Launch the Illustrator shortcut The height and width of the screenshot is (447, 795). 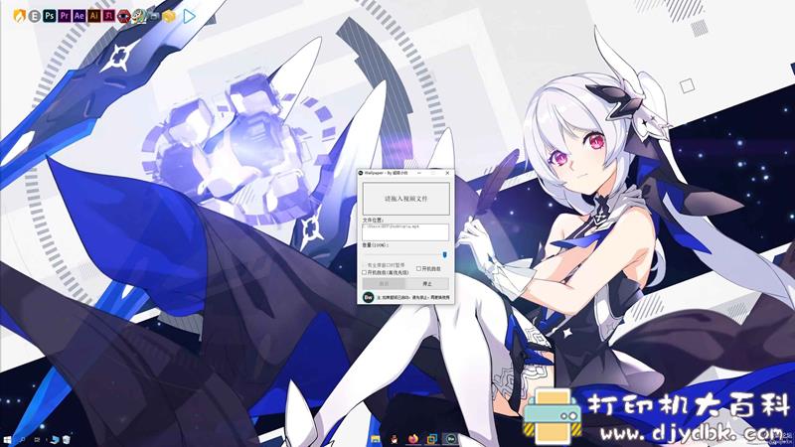[94, 16]
